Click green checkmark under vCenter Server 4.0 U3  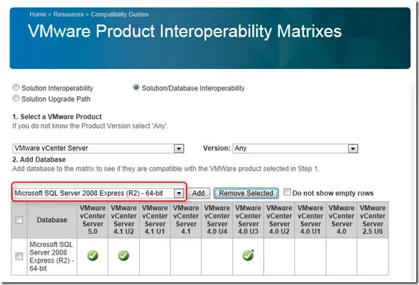pos(248,255)
